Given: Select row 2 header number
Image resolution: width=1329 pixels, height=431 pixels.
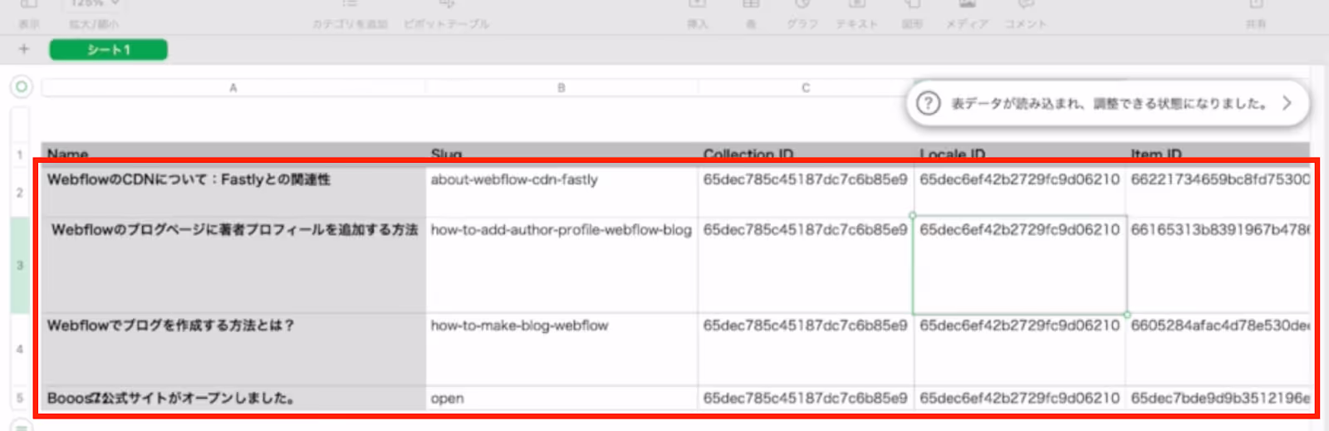Looking at the screenshot, I should [20, 192].
